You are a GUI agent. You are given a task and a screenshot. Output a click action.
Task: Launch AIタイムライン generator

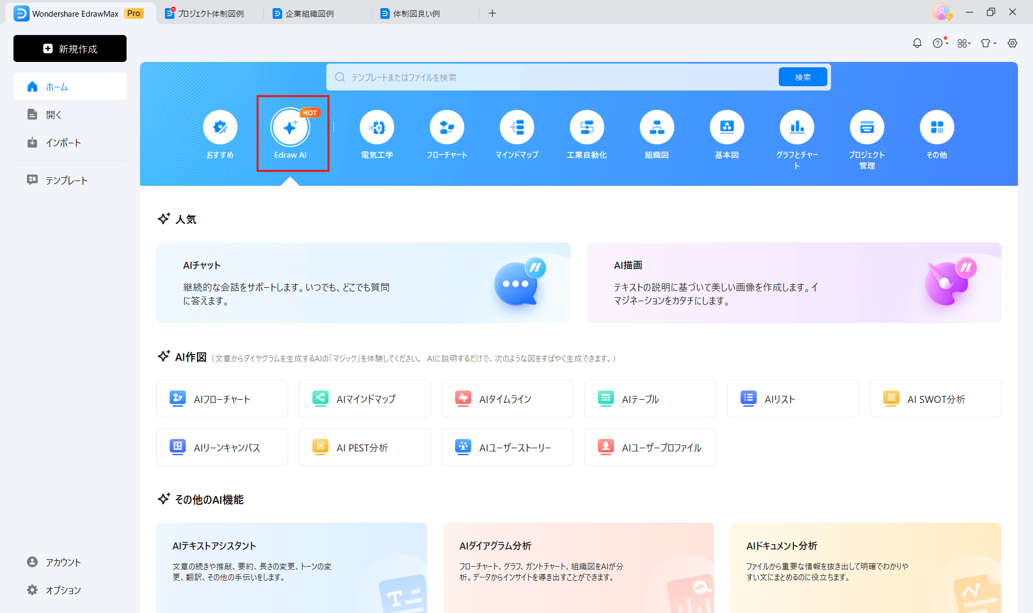[x=507, y=399]
